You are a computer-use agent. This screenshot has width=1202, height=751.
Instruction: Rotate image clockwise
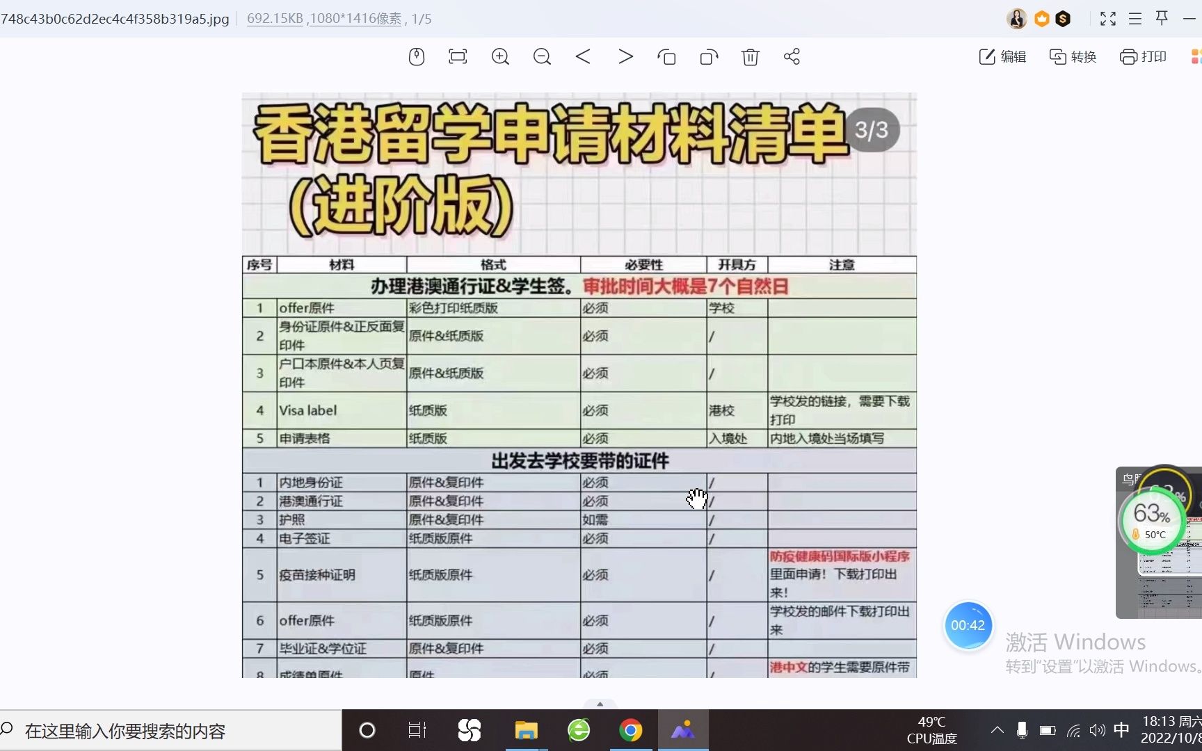click(x=709, y=56)
